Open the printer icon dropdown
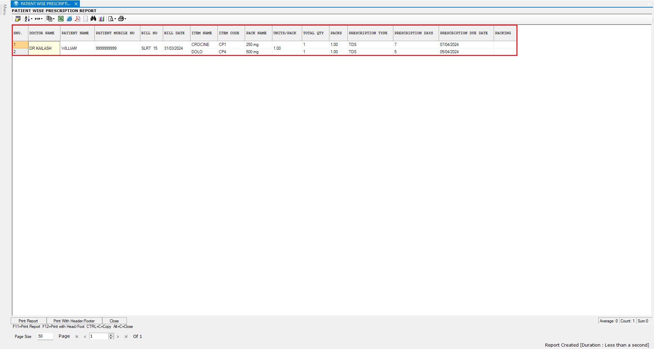This screenshot has height=349, width=654. coord(125,19)
